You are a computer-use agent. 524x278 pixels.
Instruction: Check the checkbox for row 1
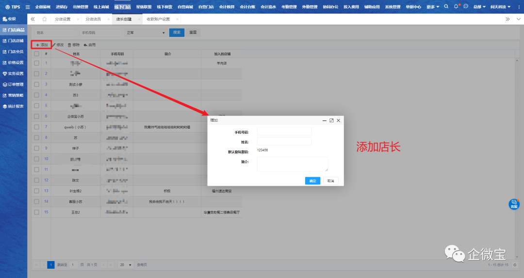(x=36, y=63)
